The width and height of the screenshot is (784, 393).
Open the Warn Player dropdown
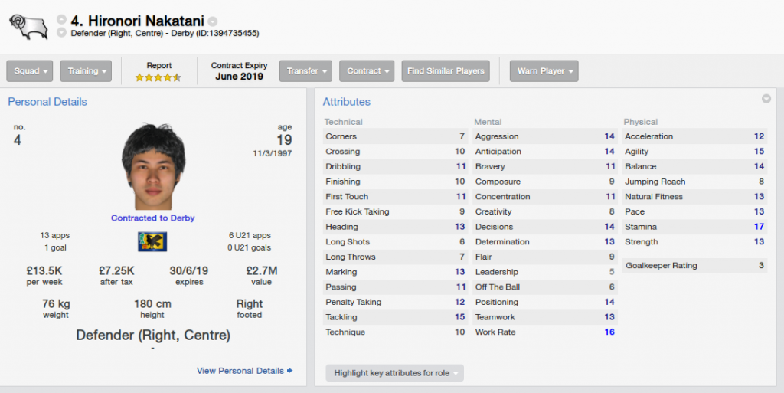pyautogui.click(x=544, y=71)
